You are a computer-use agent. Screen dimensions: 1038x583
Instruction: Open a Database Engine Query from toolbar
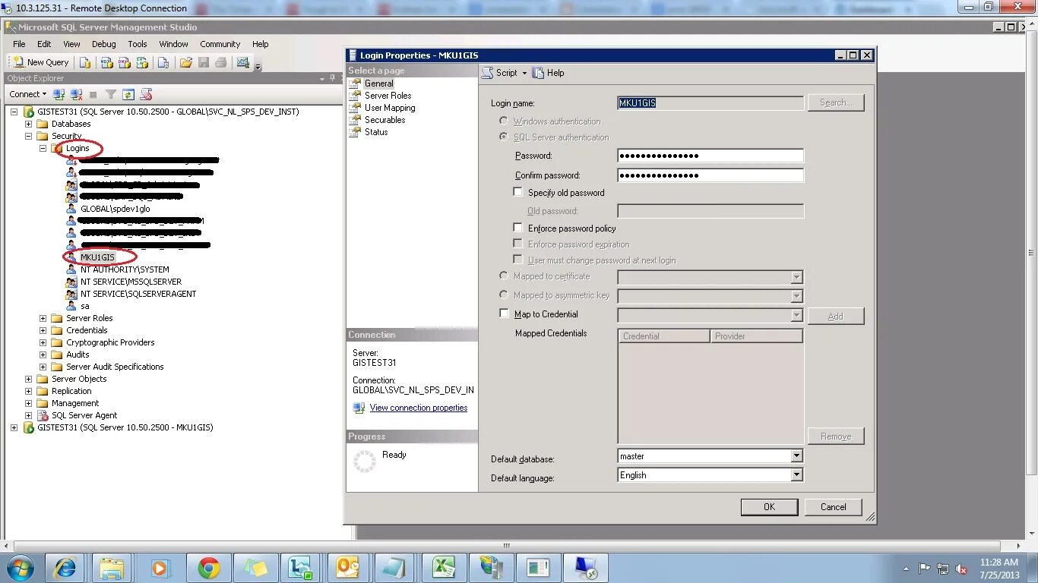[85, 62]
